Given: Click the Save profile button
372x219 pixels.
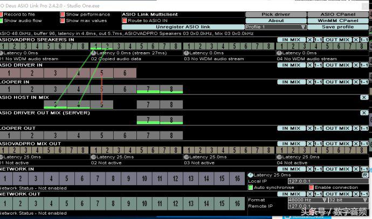Looking at the screenshot, I should 338,27.
